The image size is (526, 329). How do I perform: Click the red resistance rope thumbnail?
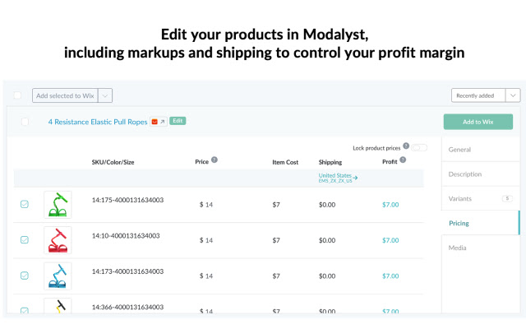coord(58,239)
